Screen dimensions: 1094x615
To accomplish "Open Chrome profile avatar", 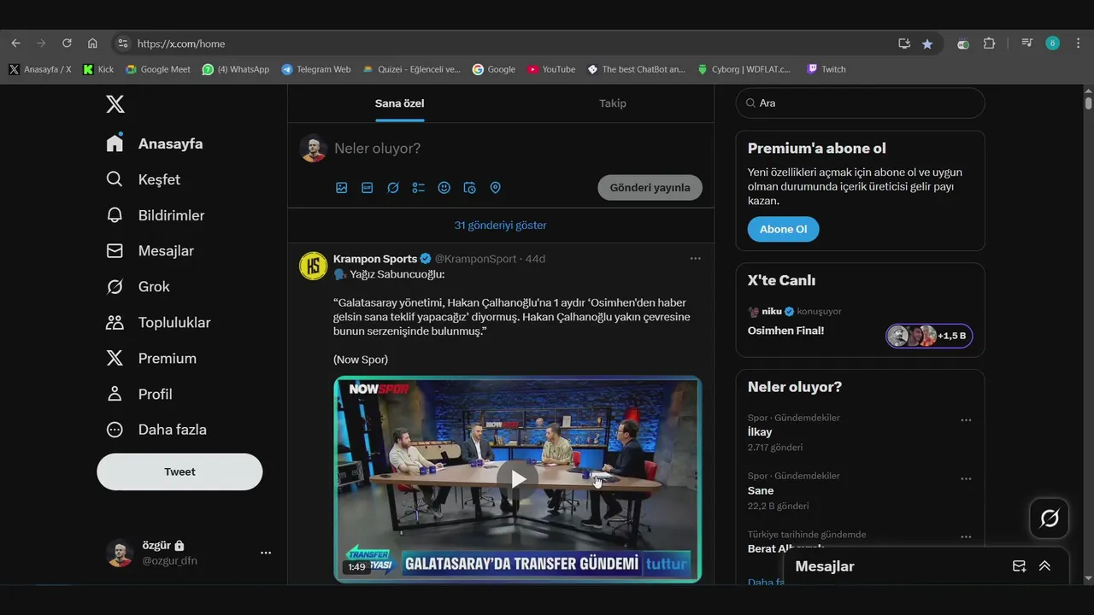I will point(1052,44).
